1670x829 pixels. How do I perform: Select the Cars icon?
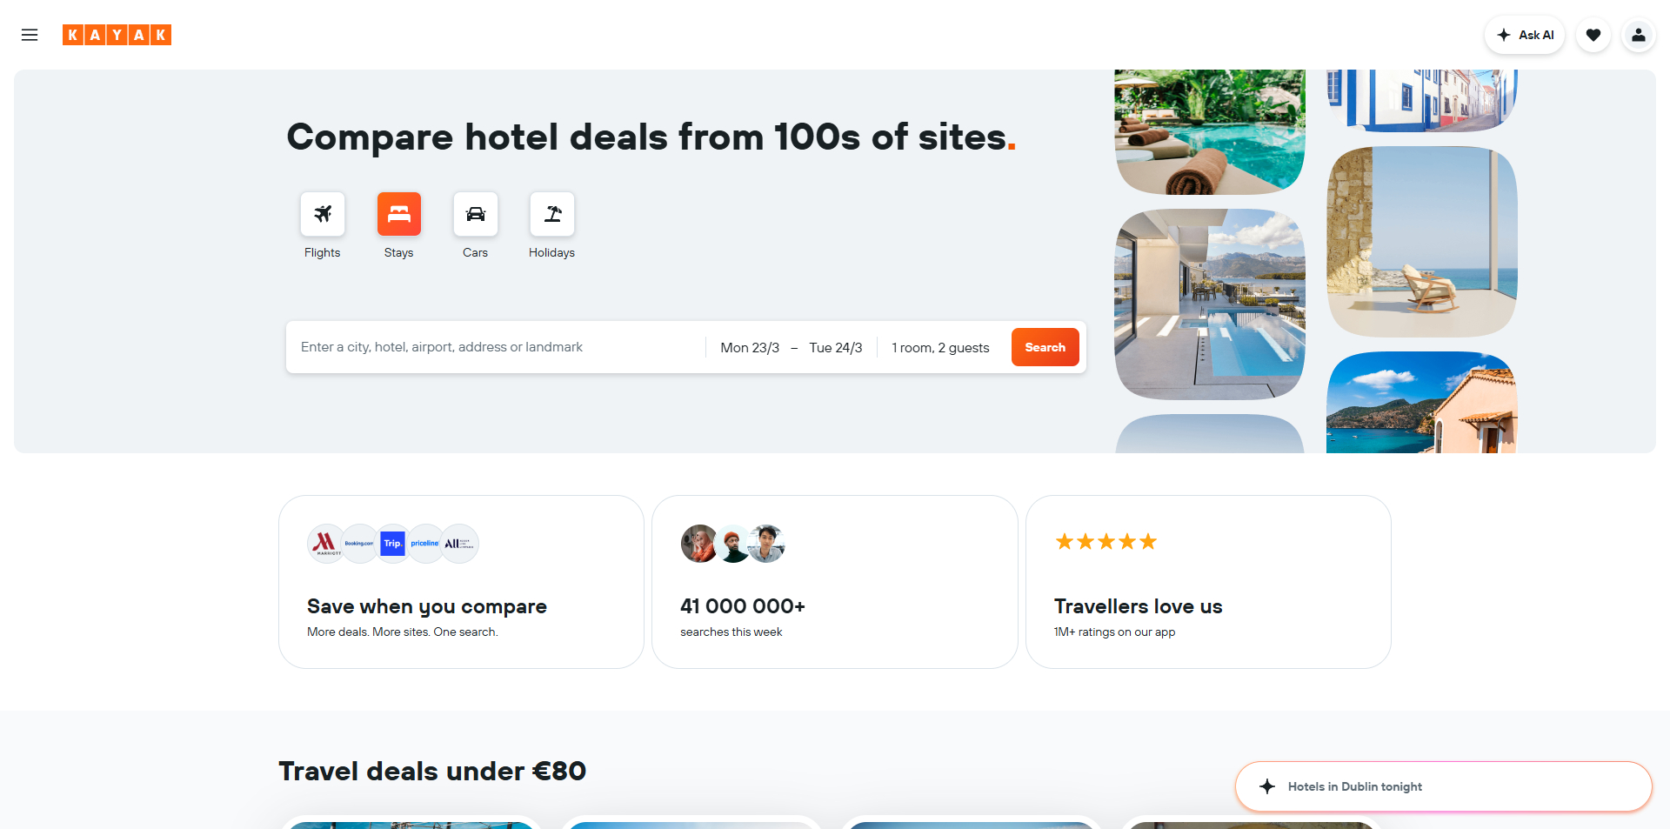pyautogui.click(x=476, y=214)
